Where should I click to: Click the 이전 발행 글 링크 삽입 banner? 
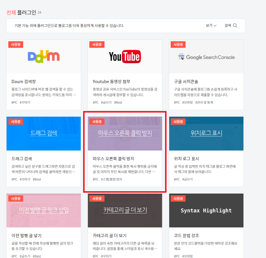44,210
